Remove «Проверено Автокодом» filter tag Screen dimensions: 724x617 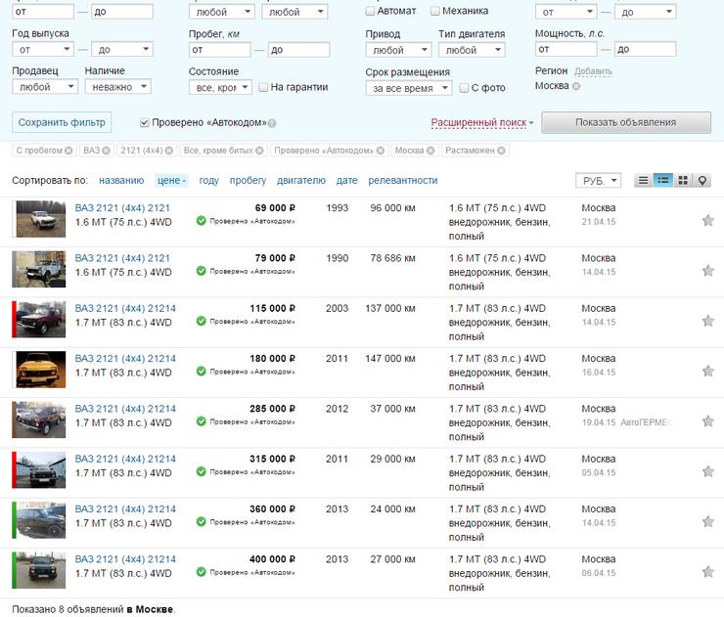click(380, 151)
